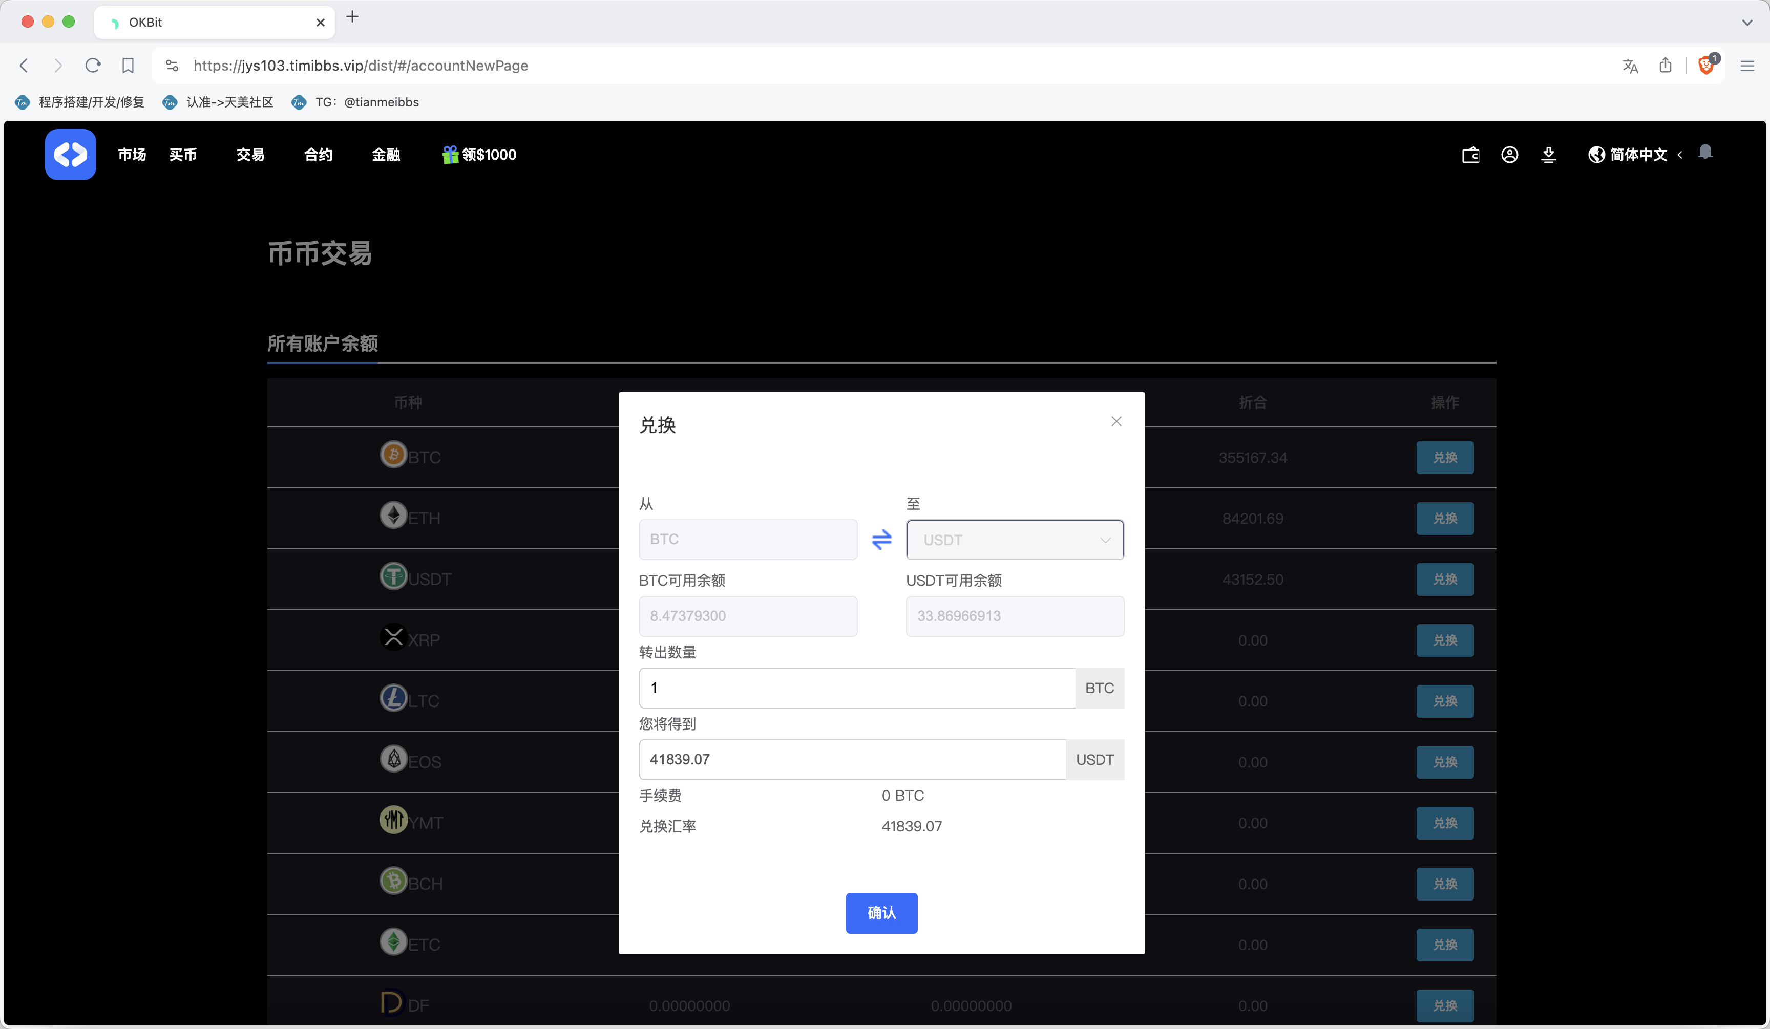Click 兑换 button in USDT row

[1445, 579]
